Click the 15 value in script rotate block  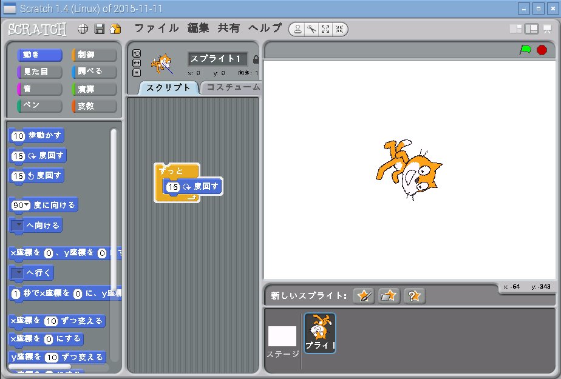click(x=173, y=187)
